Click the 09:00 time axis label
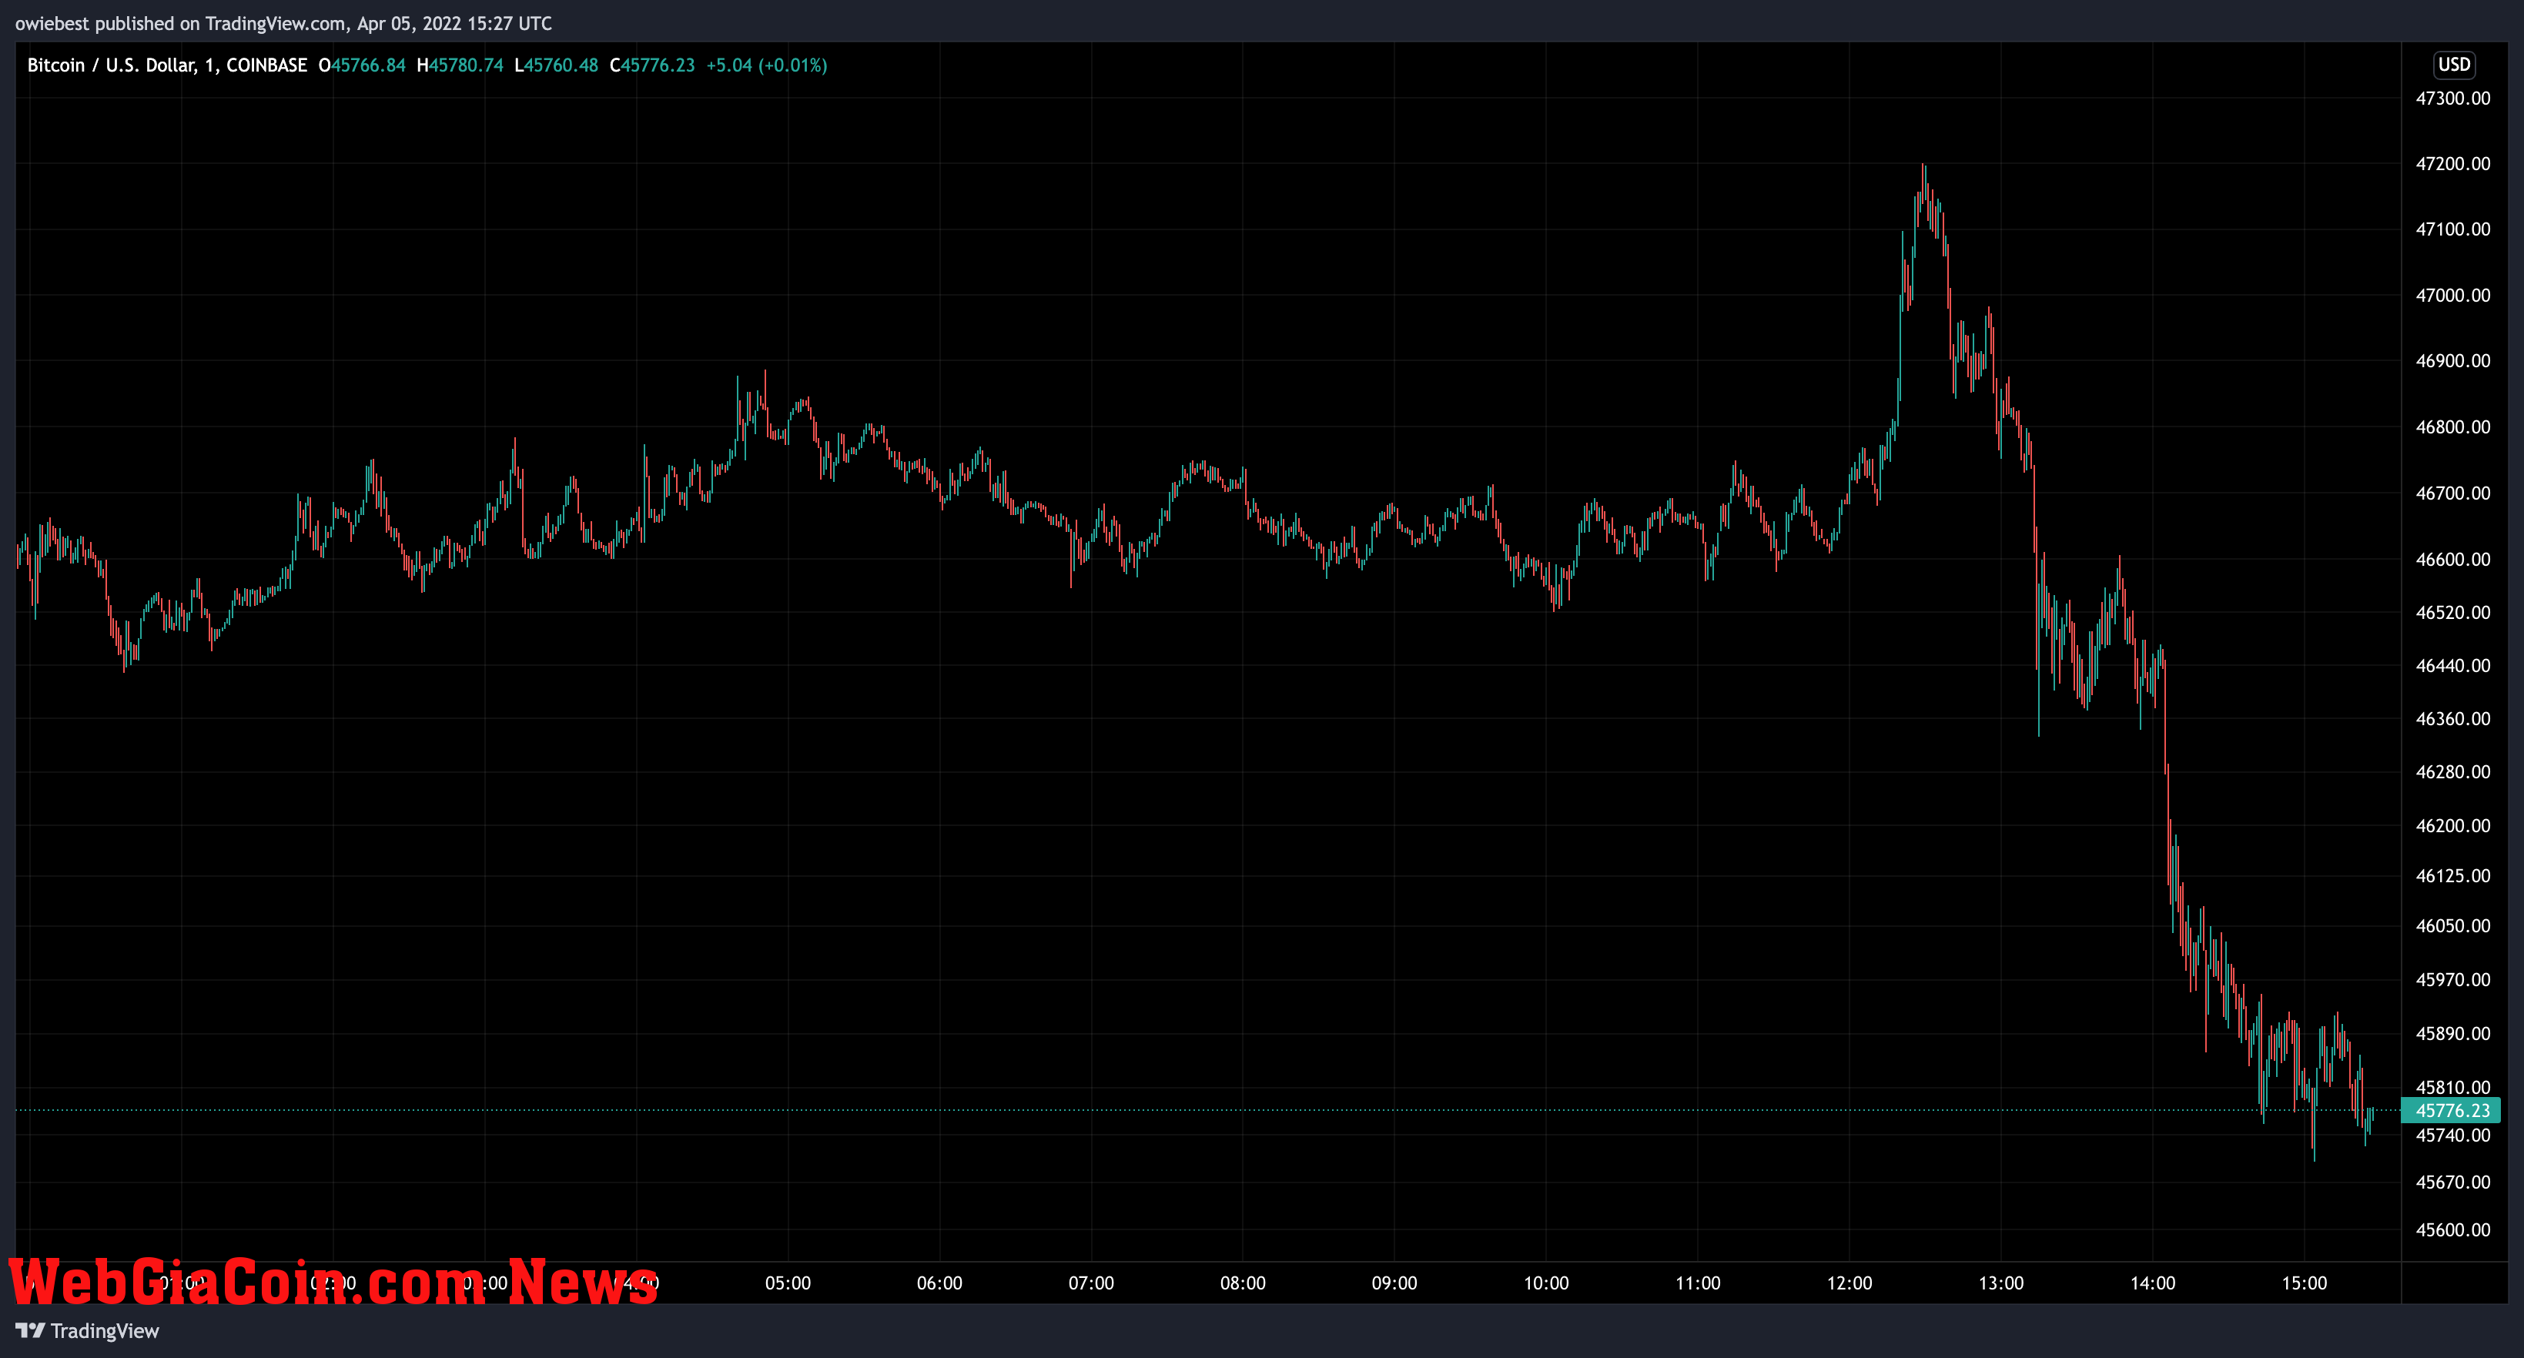The height and width of the screenshot is (1358, 2524). tap(1394, 1283)
